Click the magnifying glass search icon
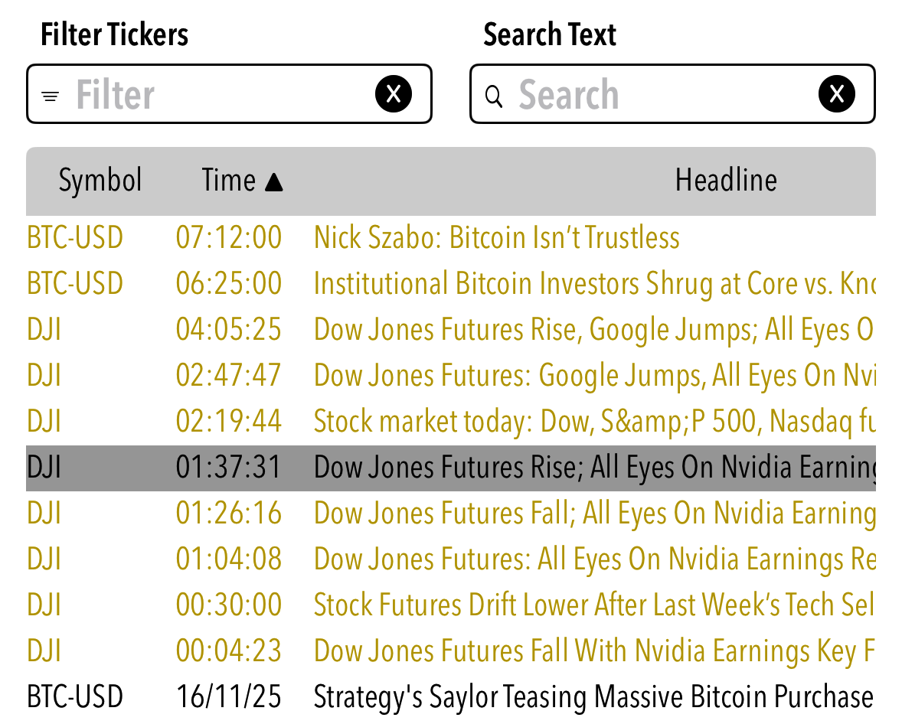 494,96
